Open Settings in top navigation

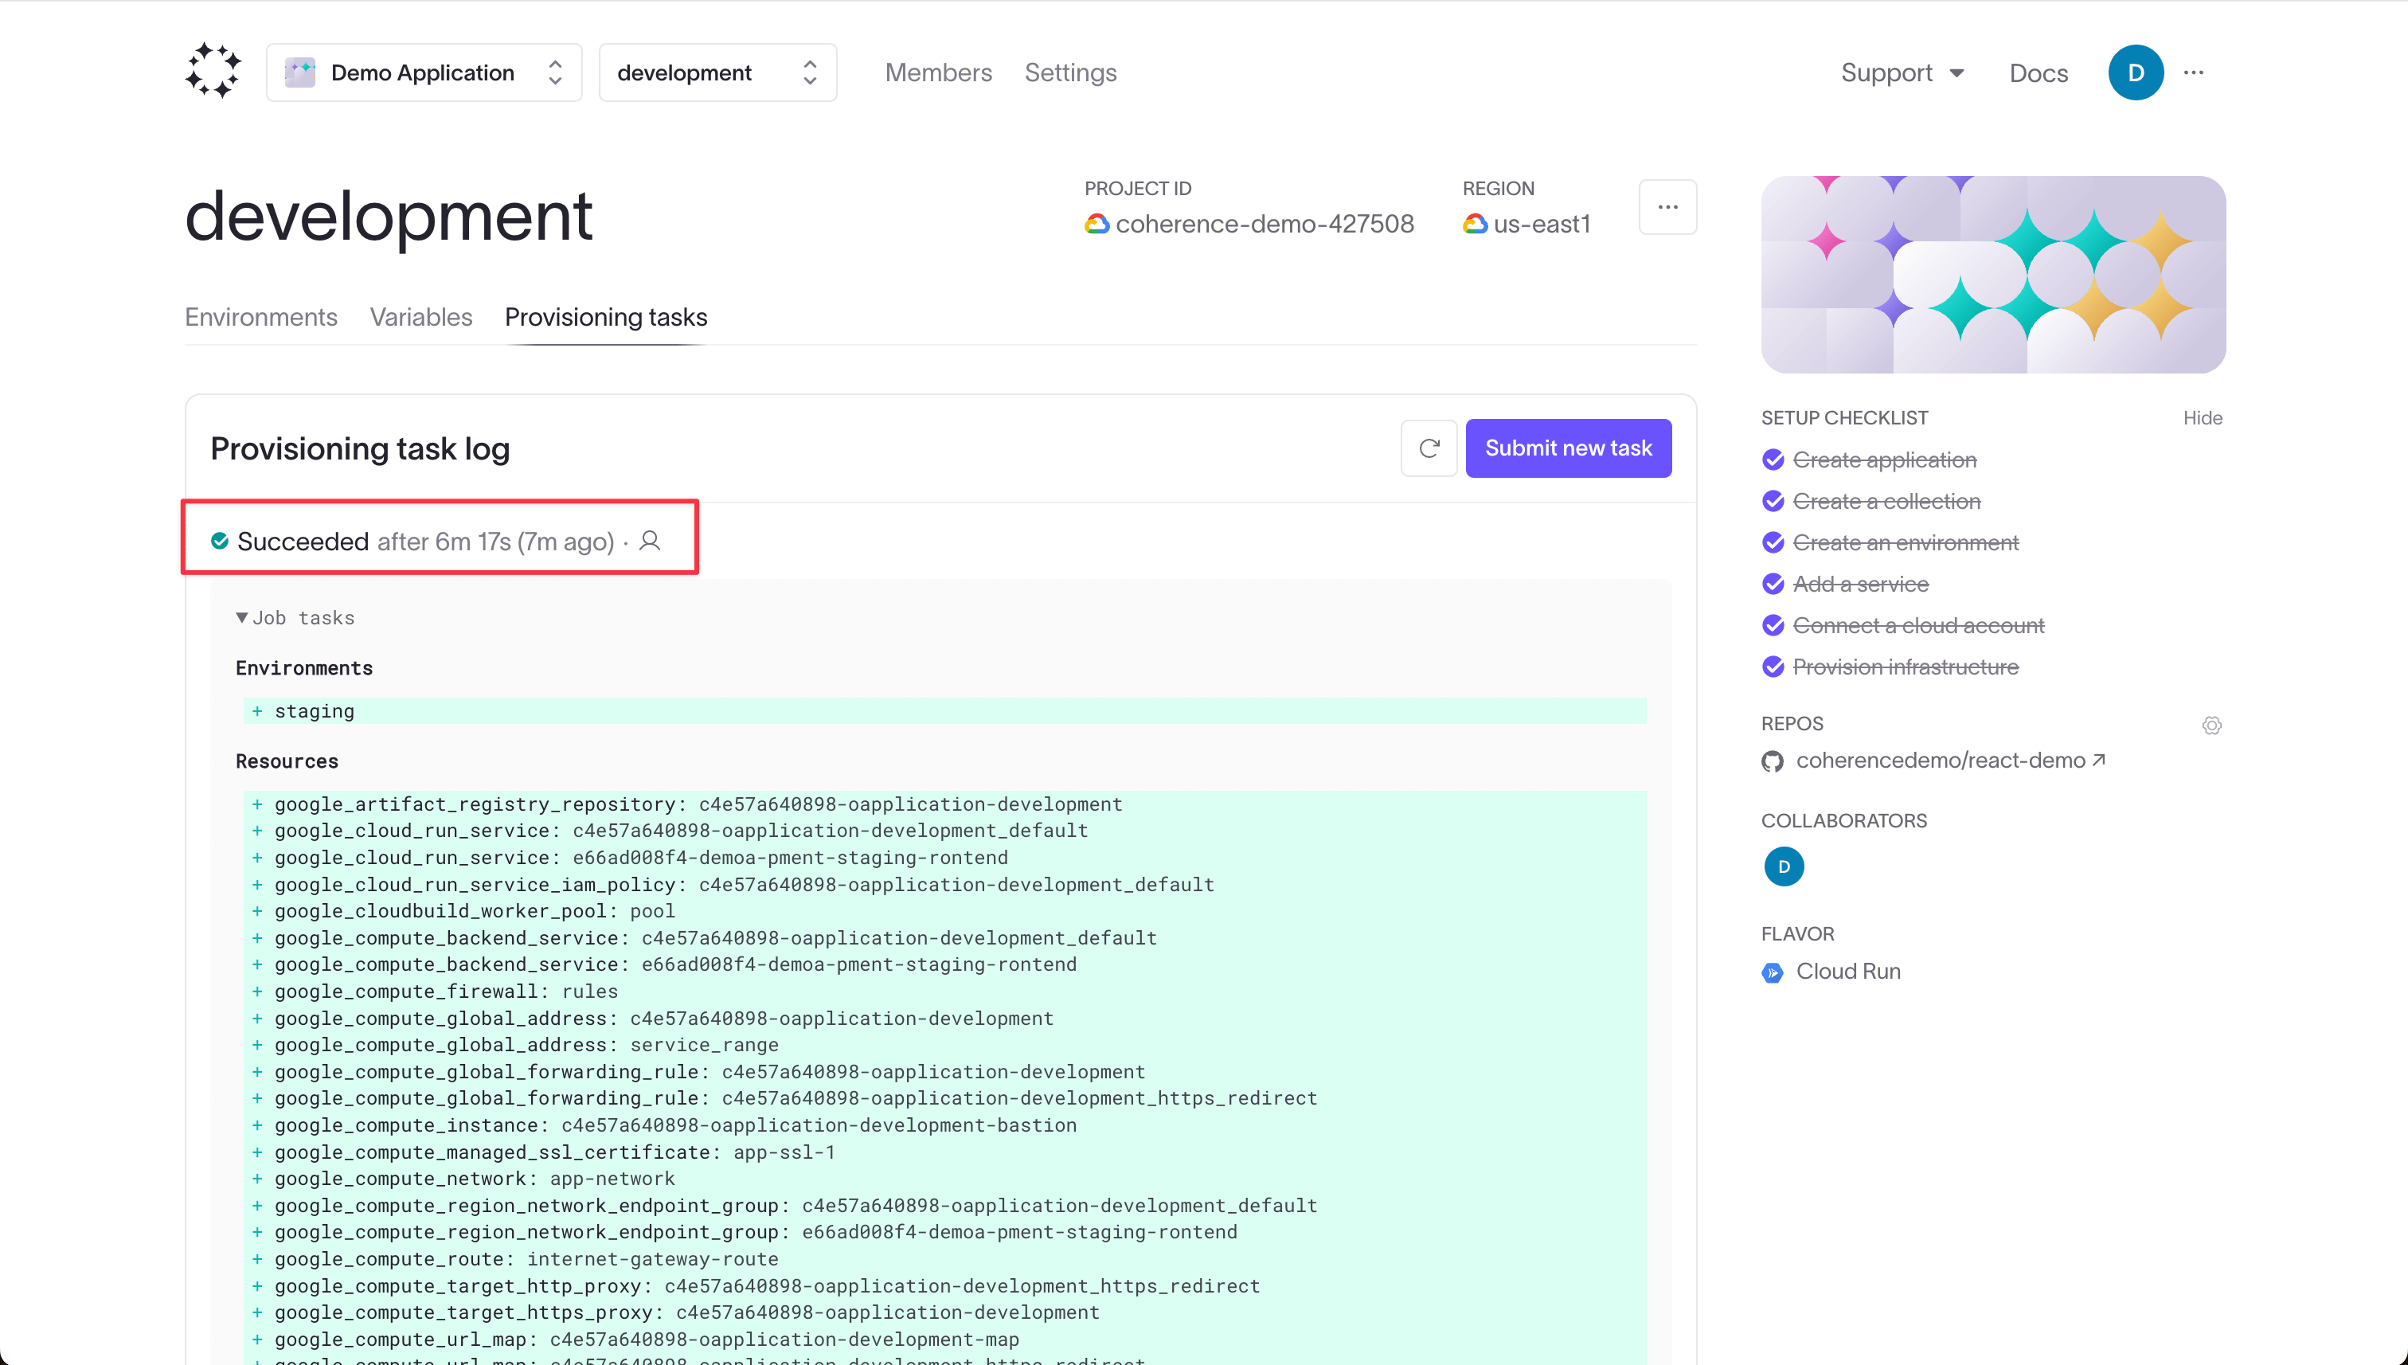pos(1070,72)
